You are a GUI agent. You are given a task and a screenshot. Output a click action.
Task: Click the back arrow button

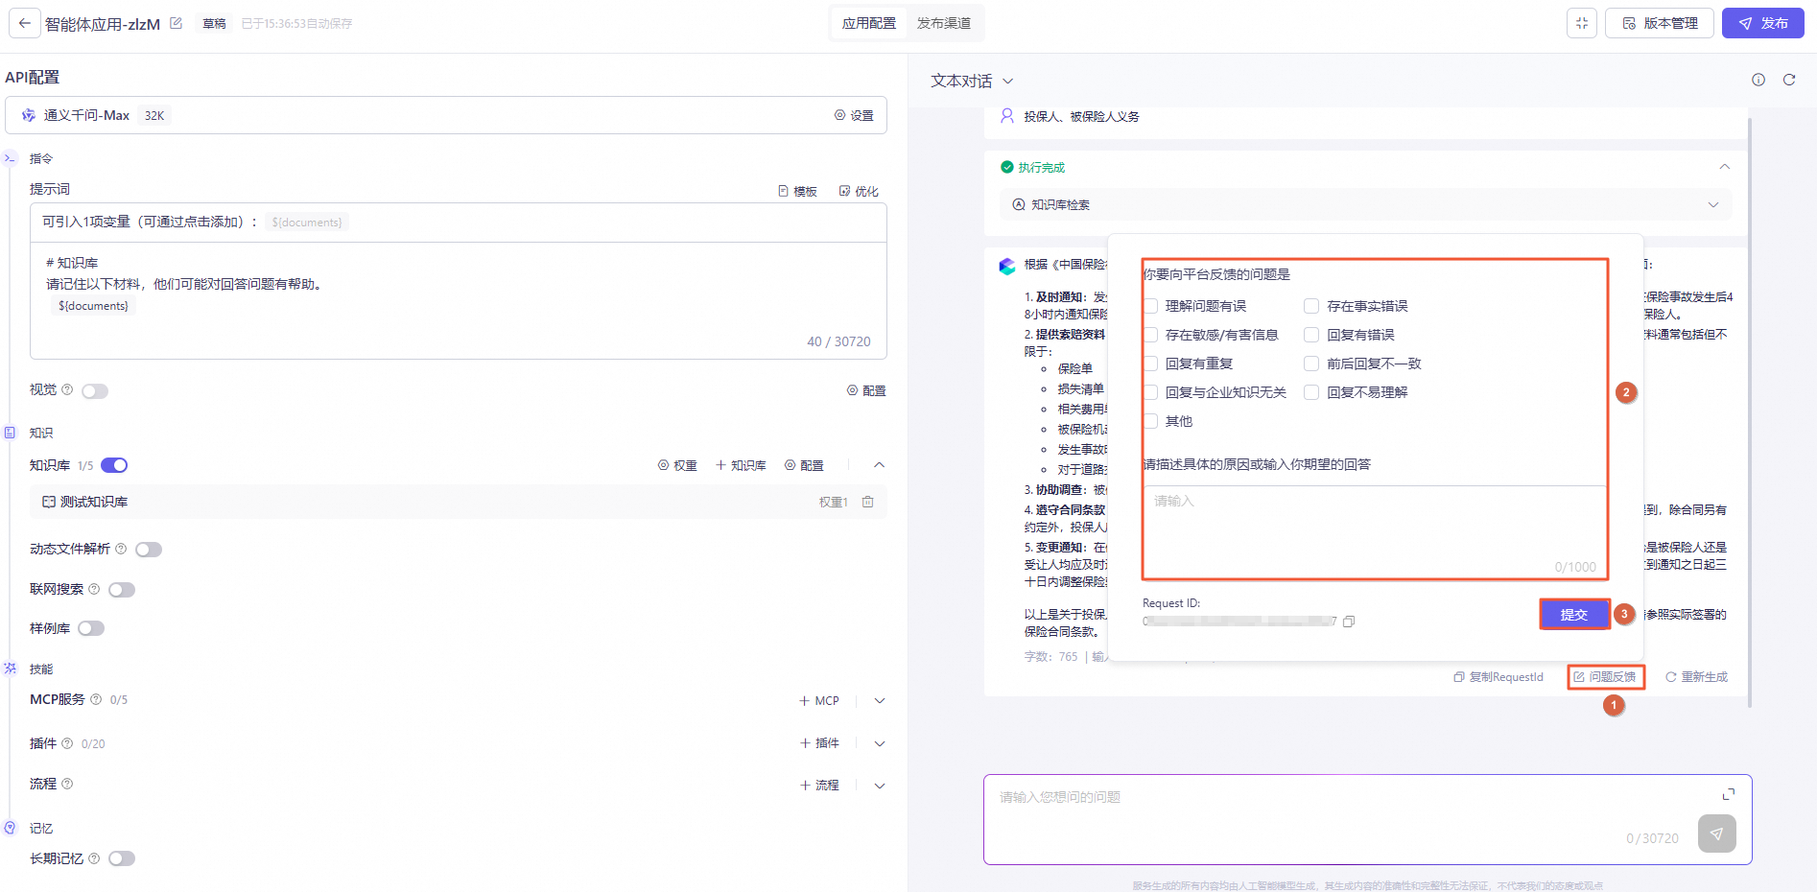(x=25, y=23)
